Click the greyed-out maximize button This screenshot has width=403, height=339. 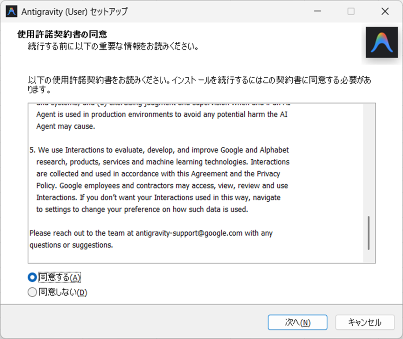[x=351, y=11]
